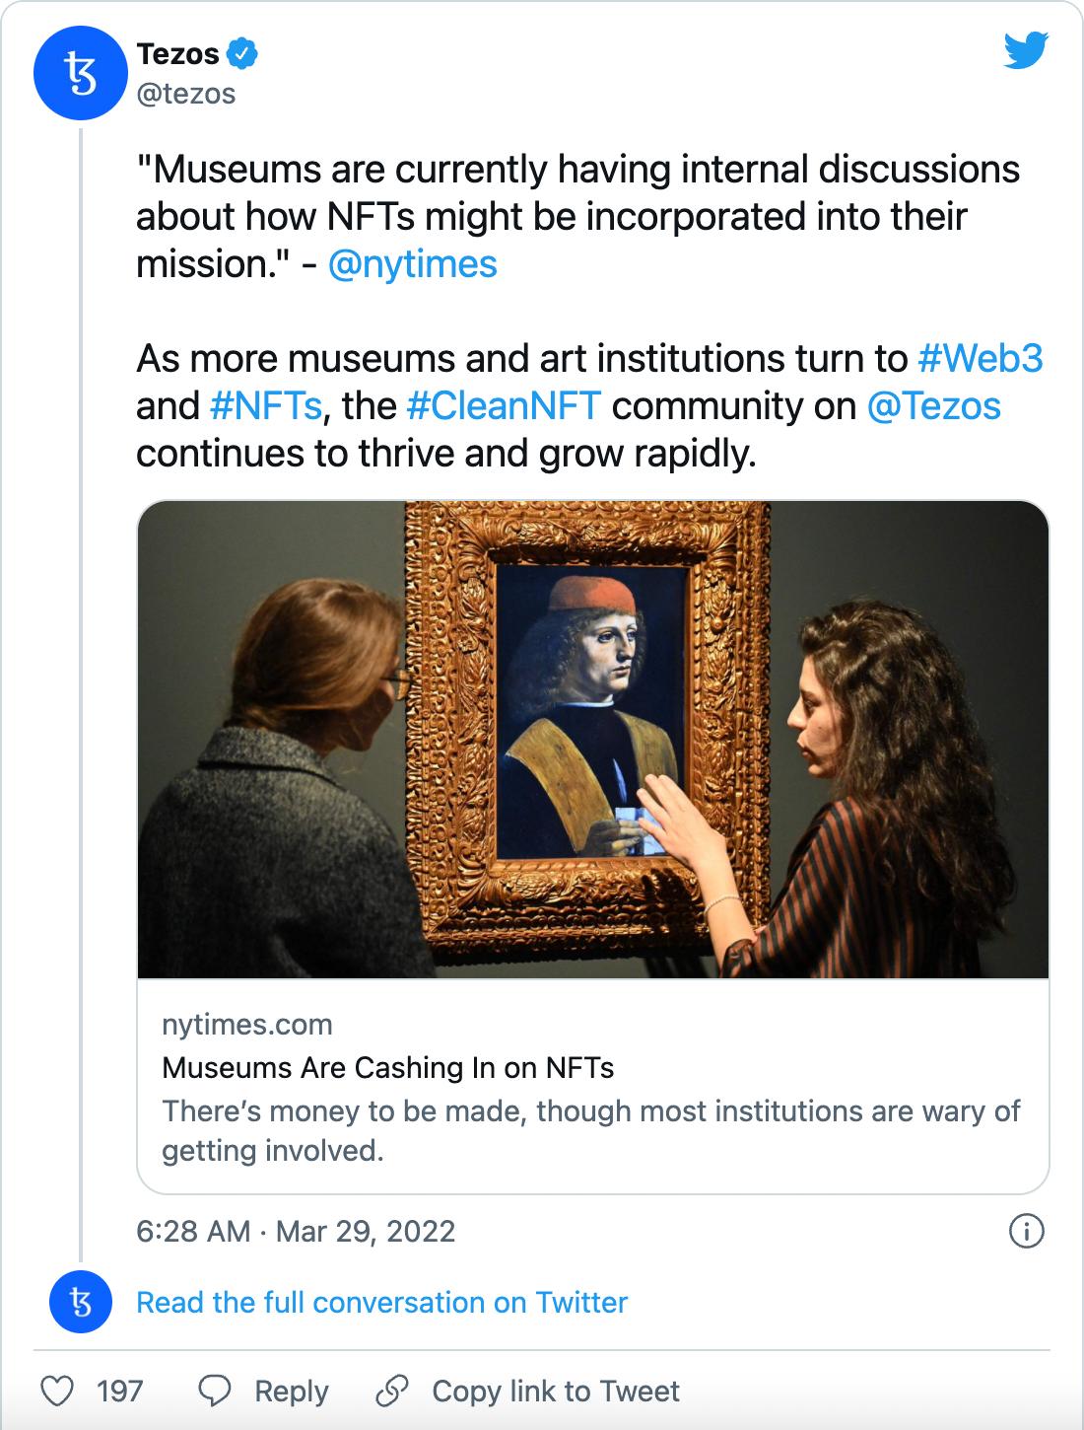Viewport: 1084px width, 1430px height.
Task: Like the tweet with heart icon
Action: point(58,1392)
